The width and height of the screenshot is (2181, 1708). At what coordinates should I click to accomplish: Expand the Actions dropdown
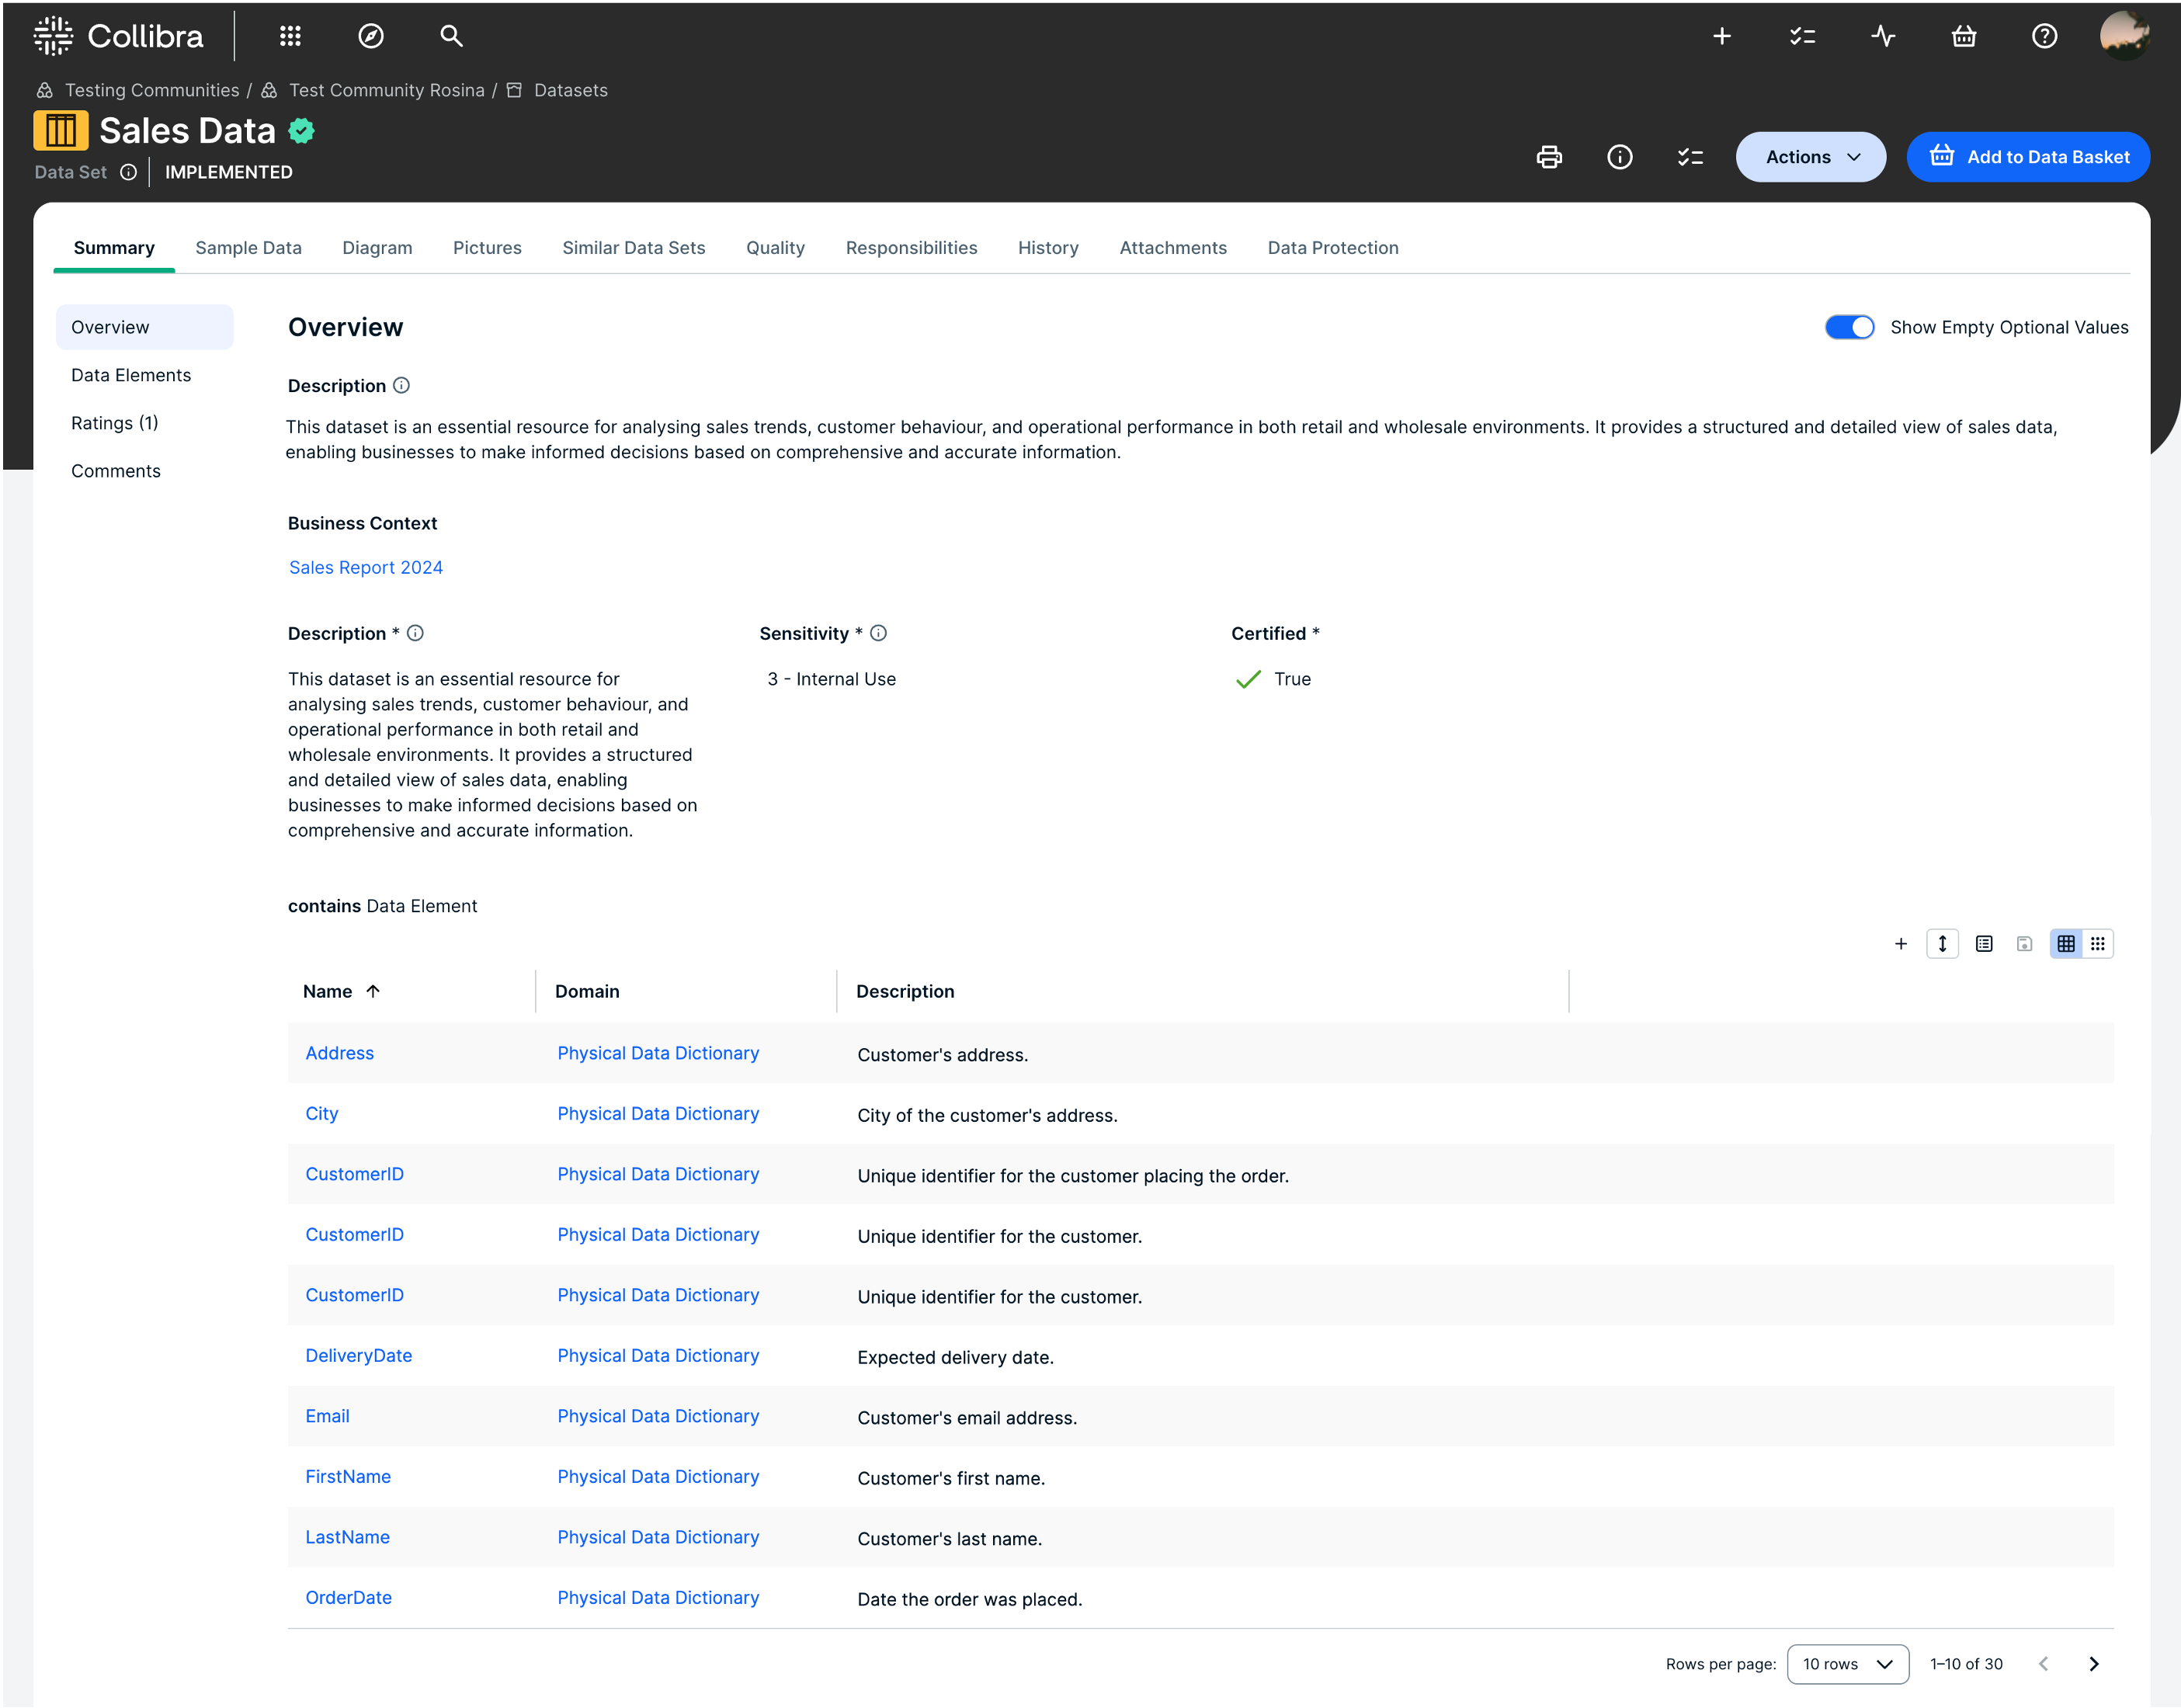tap(1811, 157)
